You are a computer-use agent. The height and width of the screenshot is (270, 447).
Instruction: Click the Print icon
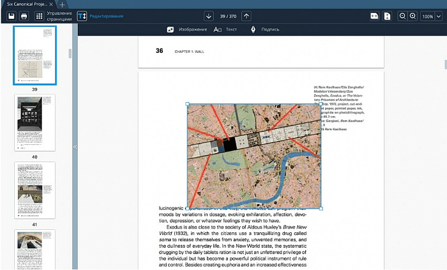tap(24, 15)
